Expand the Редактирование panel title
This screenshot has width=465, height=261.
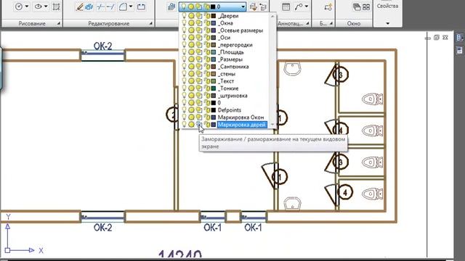tap(108, 23)
